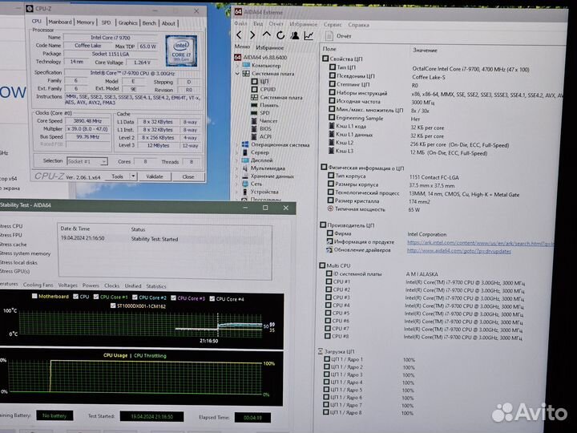Toggle Stress FPU option

[x=11, y=235]
